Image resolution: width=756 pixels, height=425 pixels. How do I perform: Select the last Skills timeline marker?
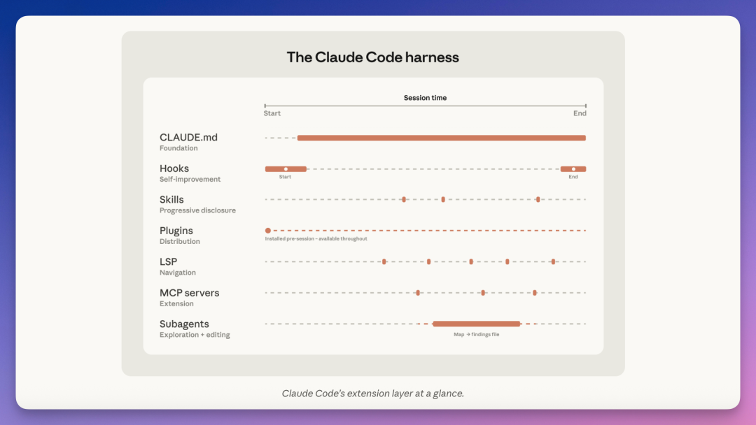538,199
